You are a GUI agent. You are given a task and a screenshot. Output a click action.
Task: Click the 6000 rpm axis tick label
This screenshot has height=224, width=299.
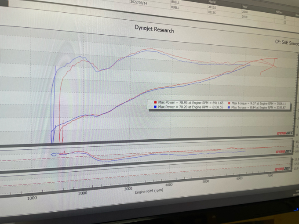pos(239,178)
